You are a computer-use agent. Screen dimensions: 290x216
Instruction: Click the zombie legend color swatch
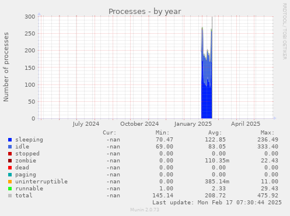pyautogui.click(x=10, y=161)
